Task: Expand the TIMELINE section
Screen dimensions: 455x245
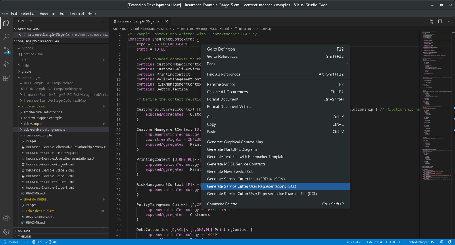Action: coord(24,237)
